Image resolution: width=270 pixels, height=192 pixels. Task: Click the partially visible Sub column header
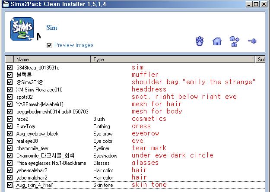coord(262,59)
